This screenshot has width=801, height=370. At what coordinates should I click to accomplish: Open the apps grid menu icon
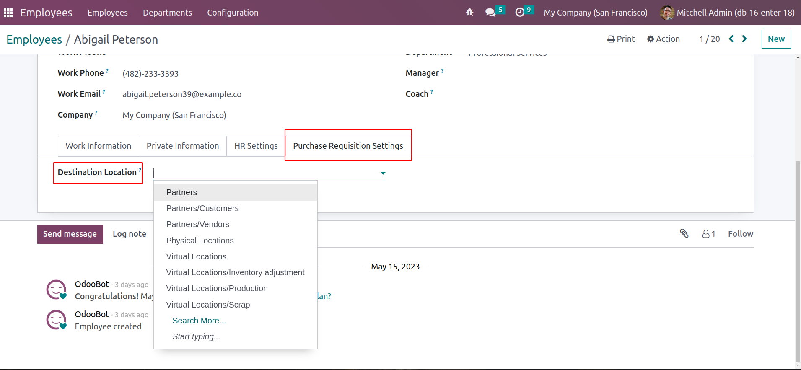pyautogui.click(x=8, y=13)
